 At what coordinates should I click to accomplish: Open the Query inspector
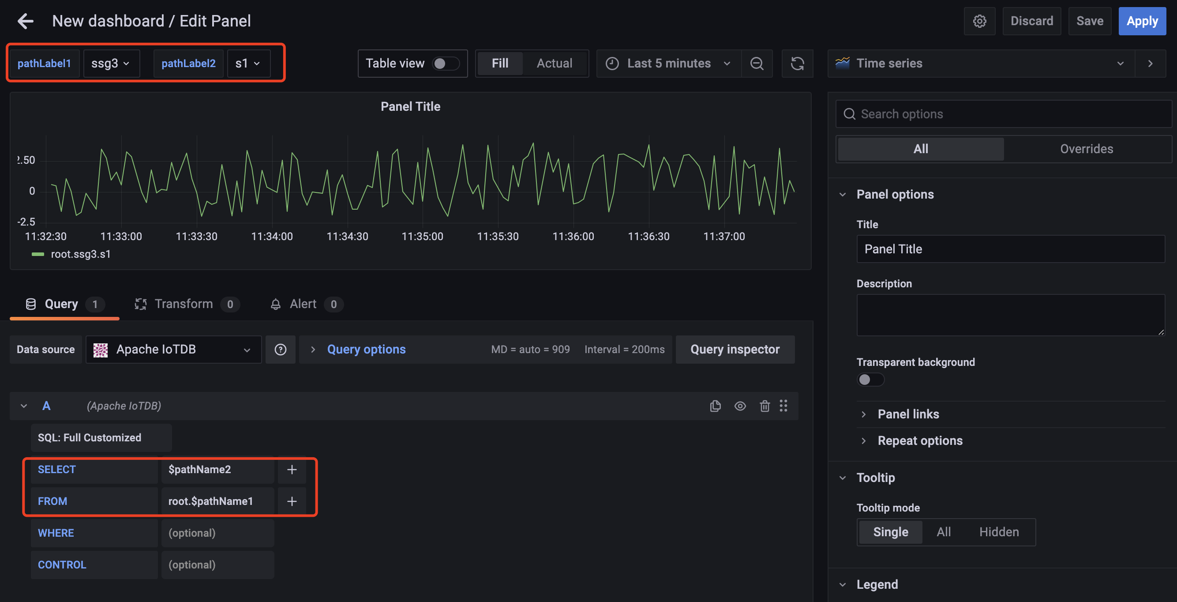[x=735, y=350]
